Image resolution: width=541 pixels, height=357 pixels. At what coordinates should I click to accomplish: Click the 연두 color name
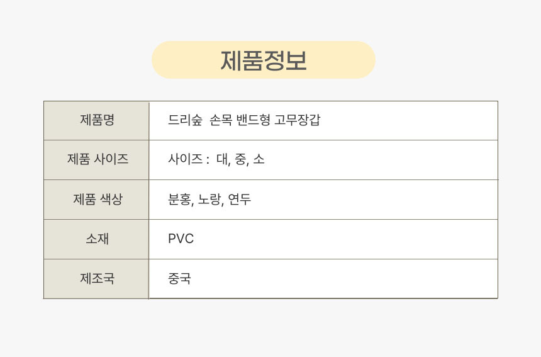click(x=240, y=199)
